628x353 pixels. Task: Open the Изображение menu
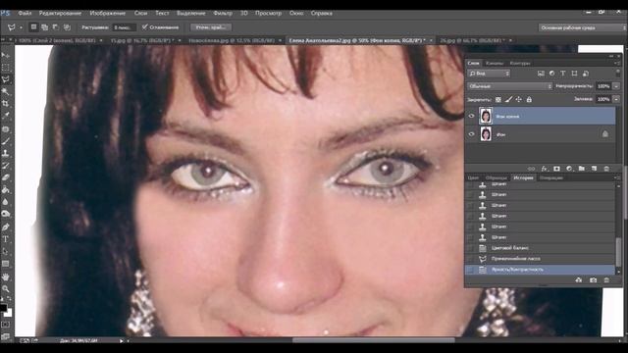(108, 13)
